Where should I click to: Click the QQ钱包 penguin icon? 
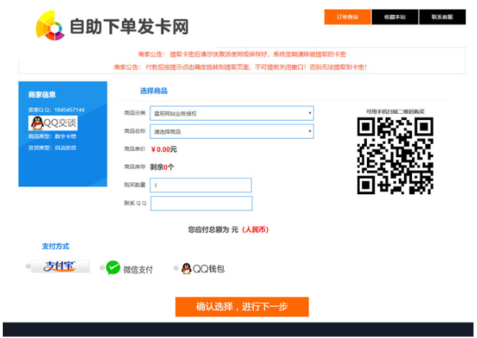186,269
